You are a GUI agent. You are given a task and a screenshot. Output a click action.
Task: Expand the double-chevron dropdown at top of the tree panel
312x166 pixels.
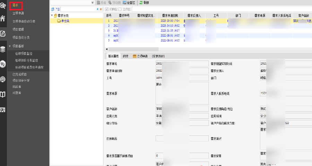click(92, 2)
